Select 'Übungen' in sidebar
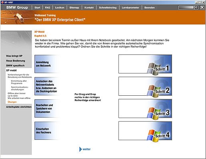The height and width of the screenshot is (159, 206). point(12,102)
